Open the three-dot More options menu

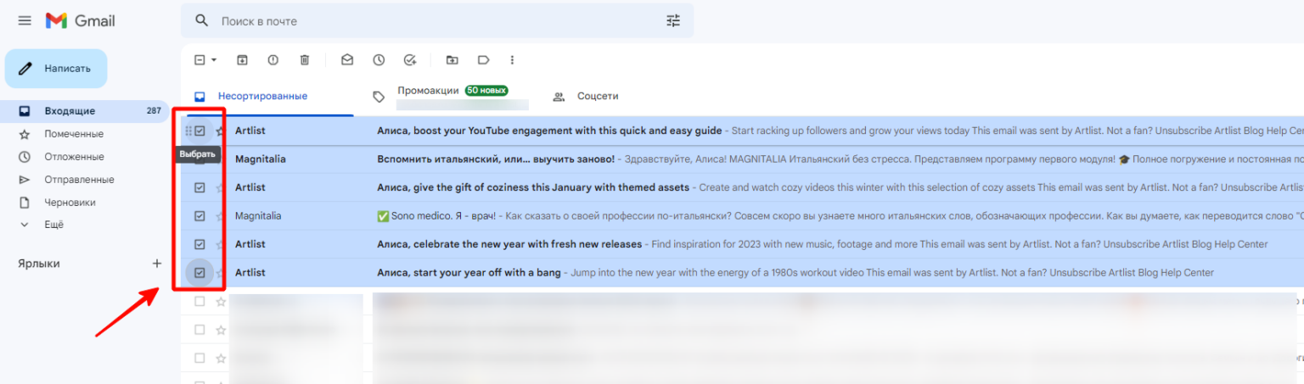(x=512, y=60)
